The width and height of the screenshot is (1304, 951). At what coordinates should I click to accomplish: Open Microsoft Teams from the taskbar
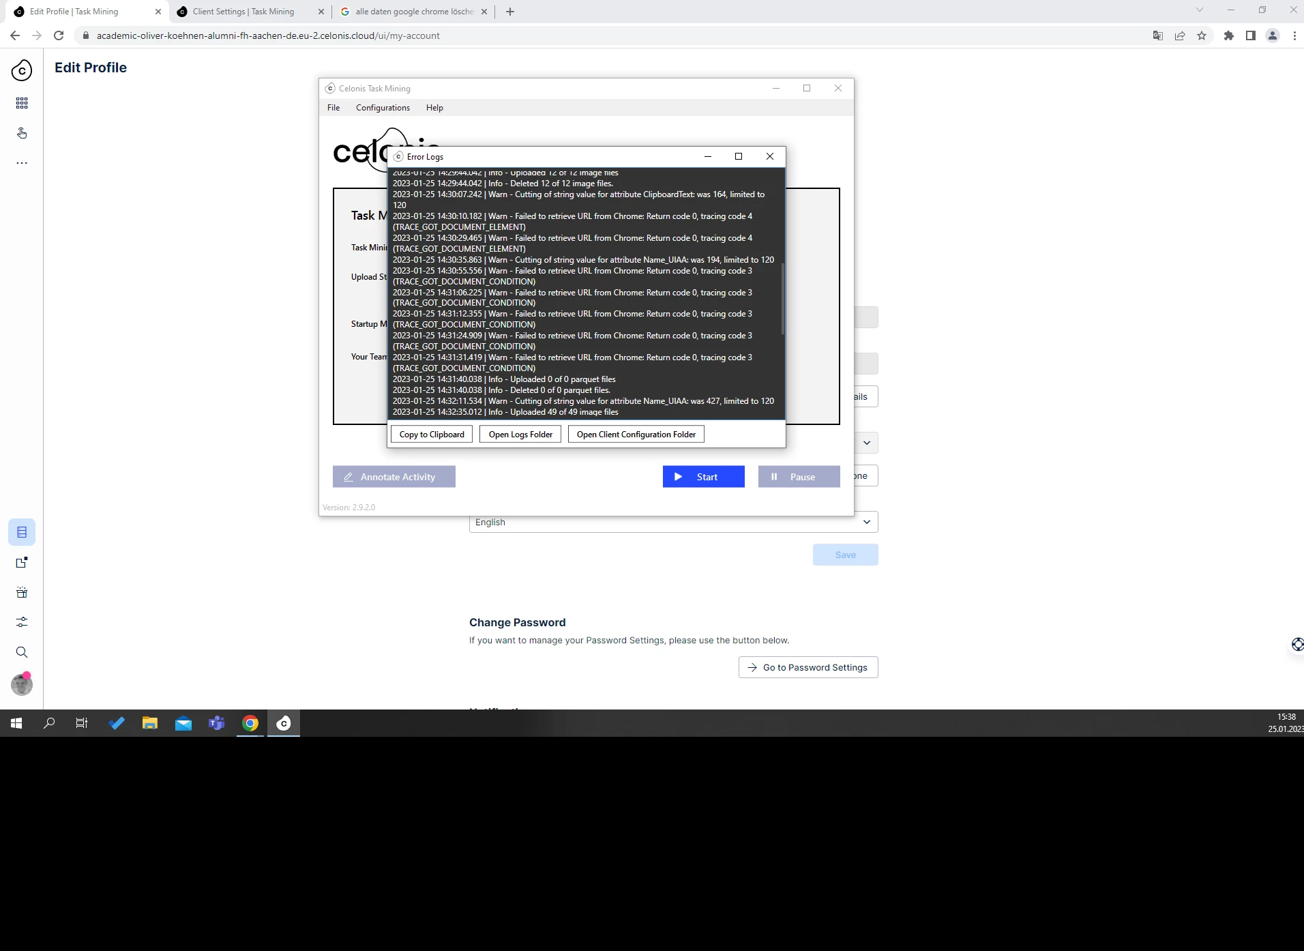217,723
